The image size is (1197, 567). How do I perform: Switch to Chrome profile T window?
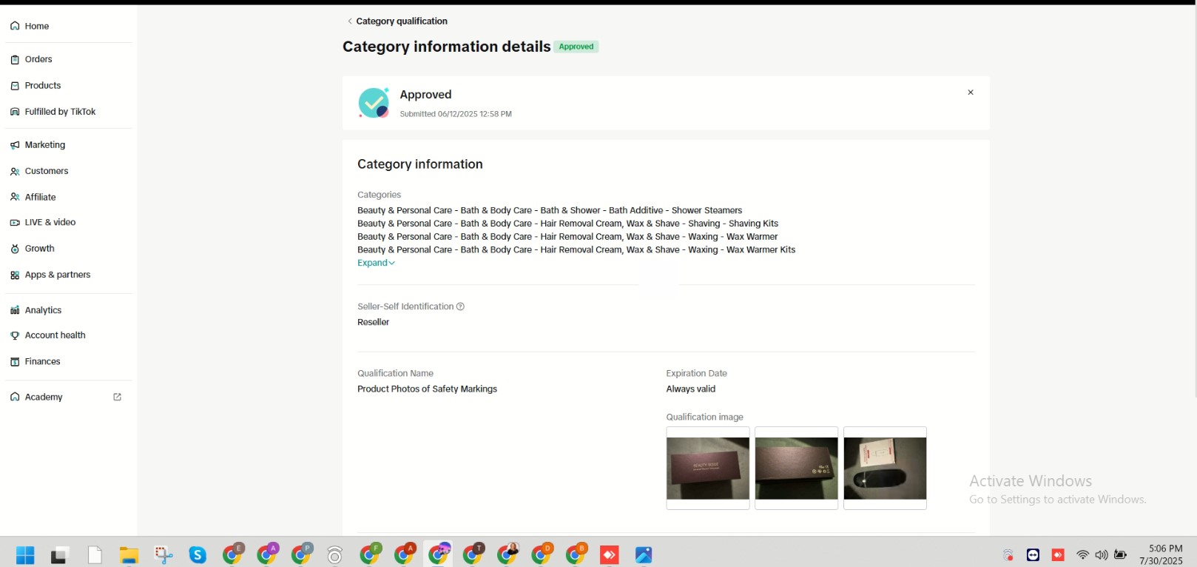pos(473,554)
